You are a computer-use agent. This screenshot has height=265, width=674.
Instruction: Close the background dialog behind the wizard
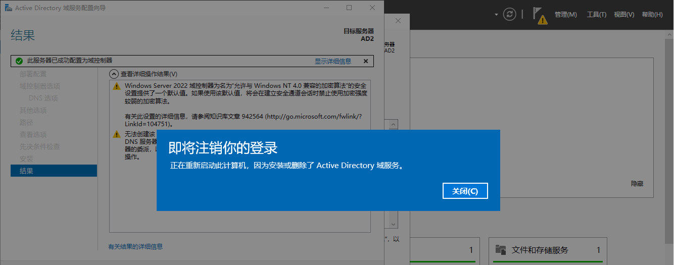pyautogui.click(x=398, y=21)
